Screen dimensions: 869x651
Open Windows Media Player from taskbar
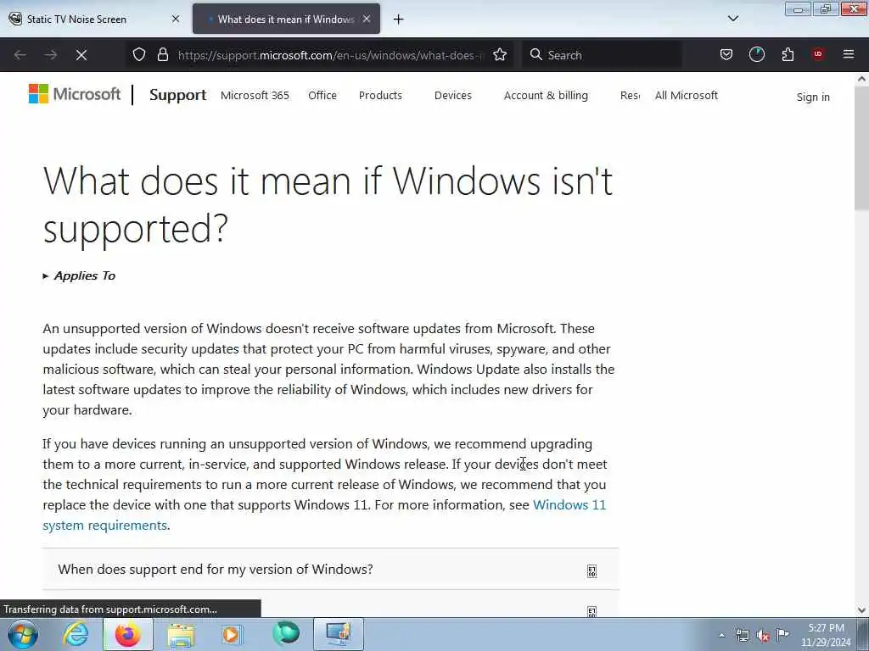point(232,634)
